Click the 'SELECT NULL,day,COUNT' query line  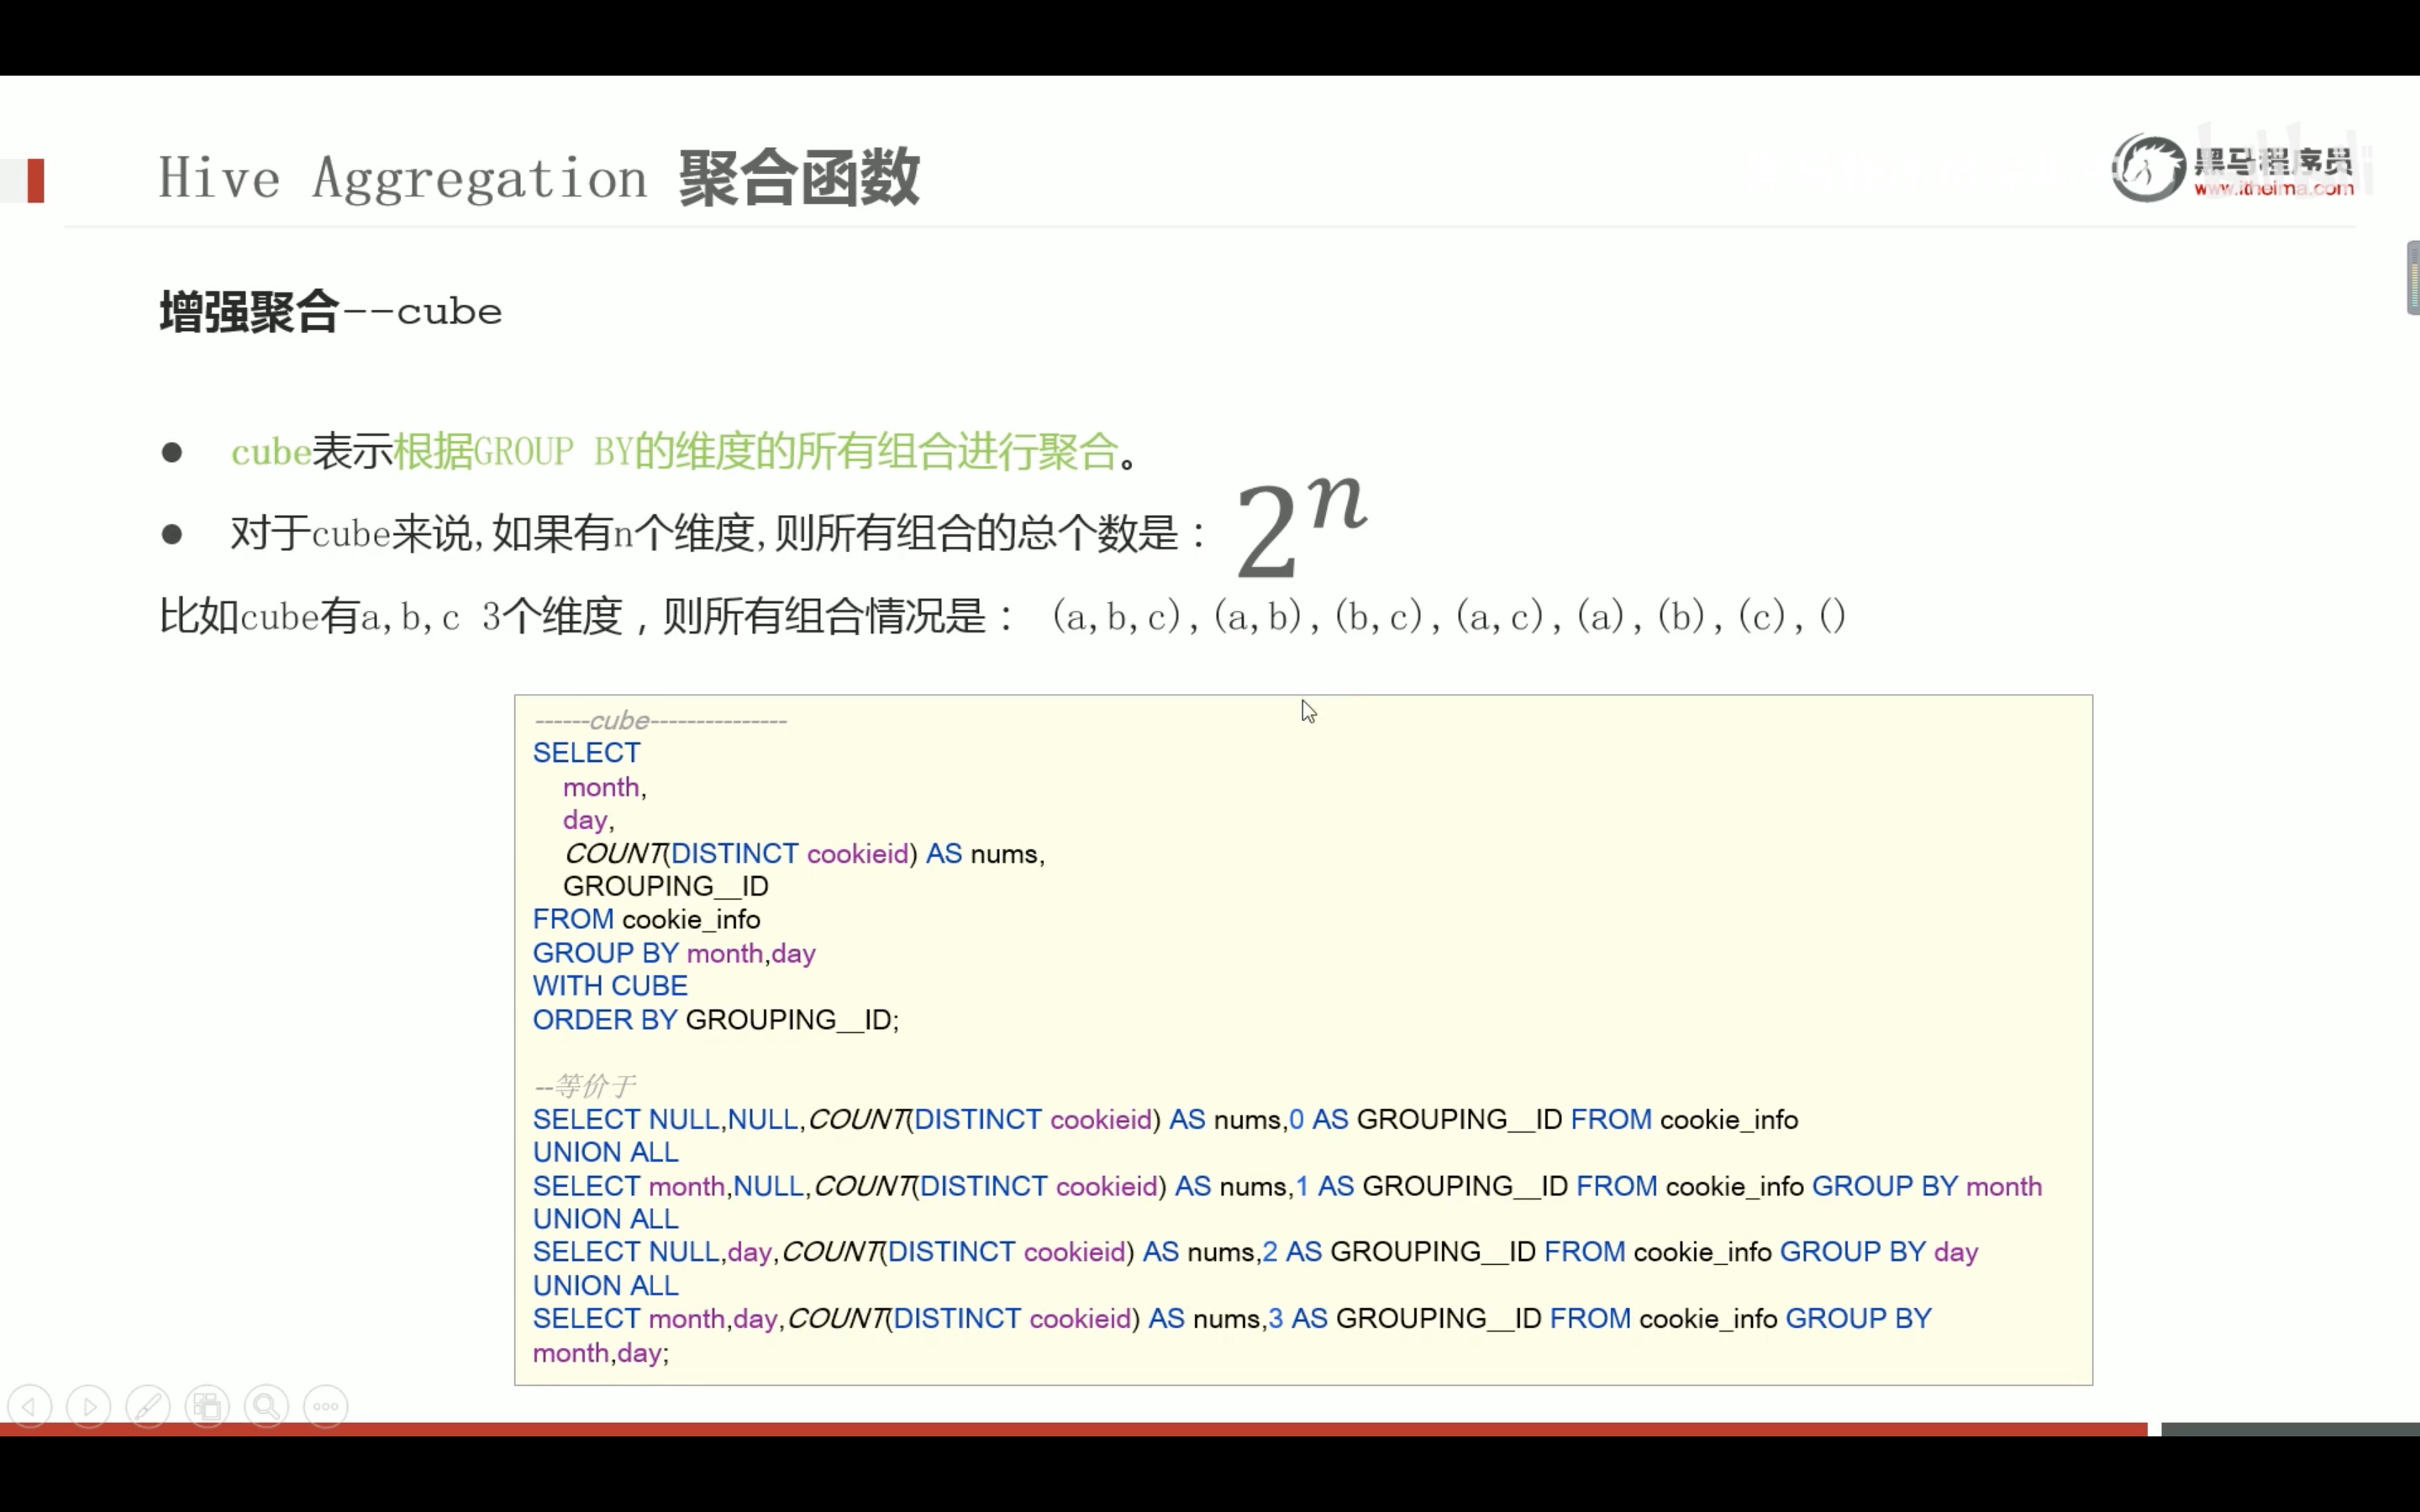[1256, 1253]
